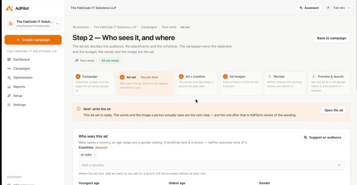
Task: Click the Ad + creative checkmark icon
Action: click(x=181, y=77)
